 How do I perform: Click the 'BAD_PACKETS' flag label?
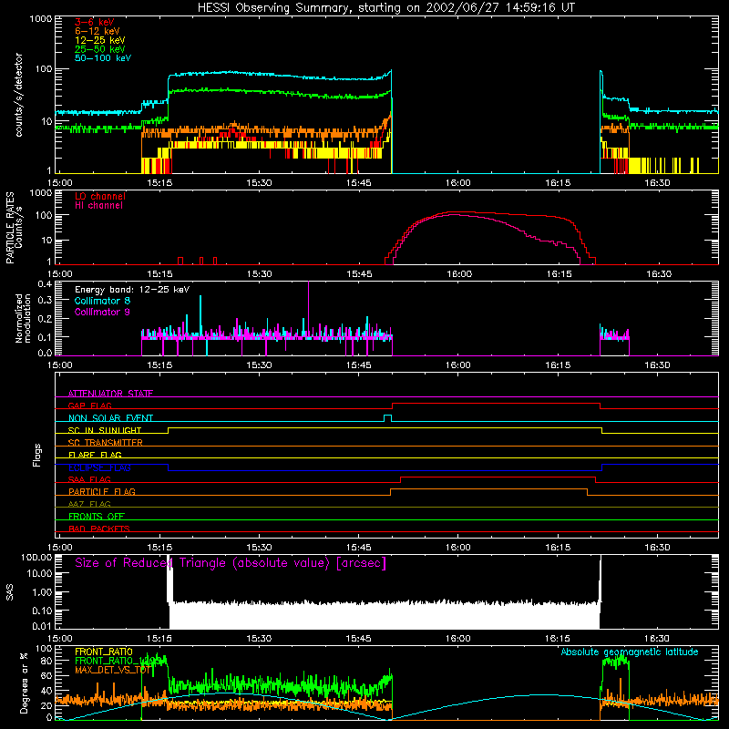tap(99, 529)
